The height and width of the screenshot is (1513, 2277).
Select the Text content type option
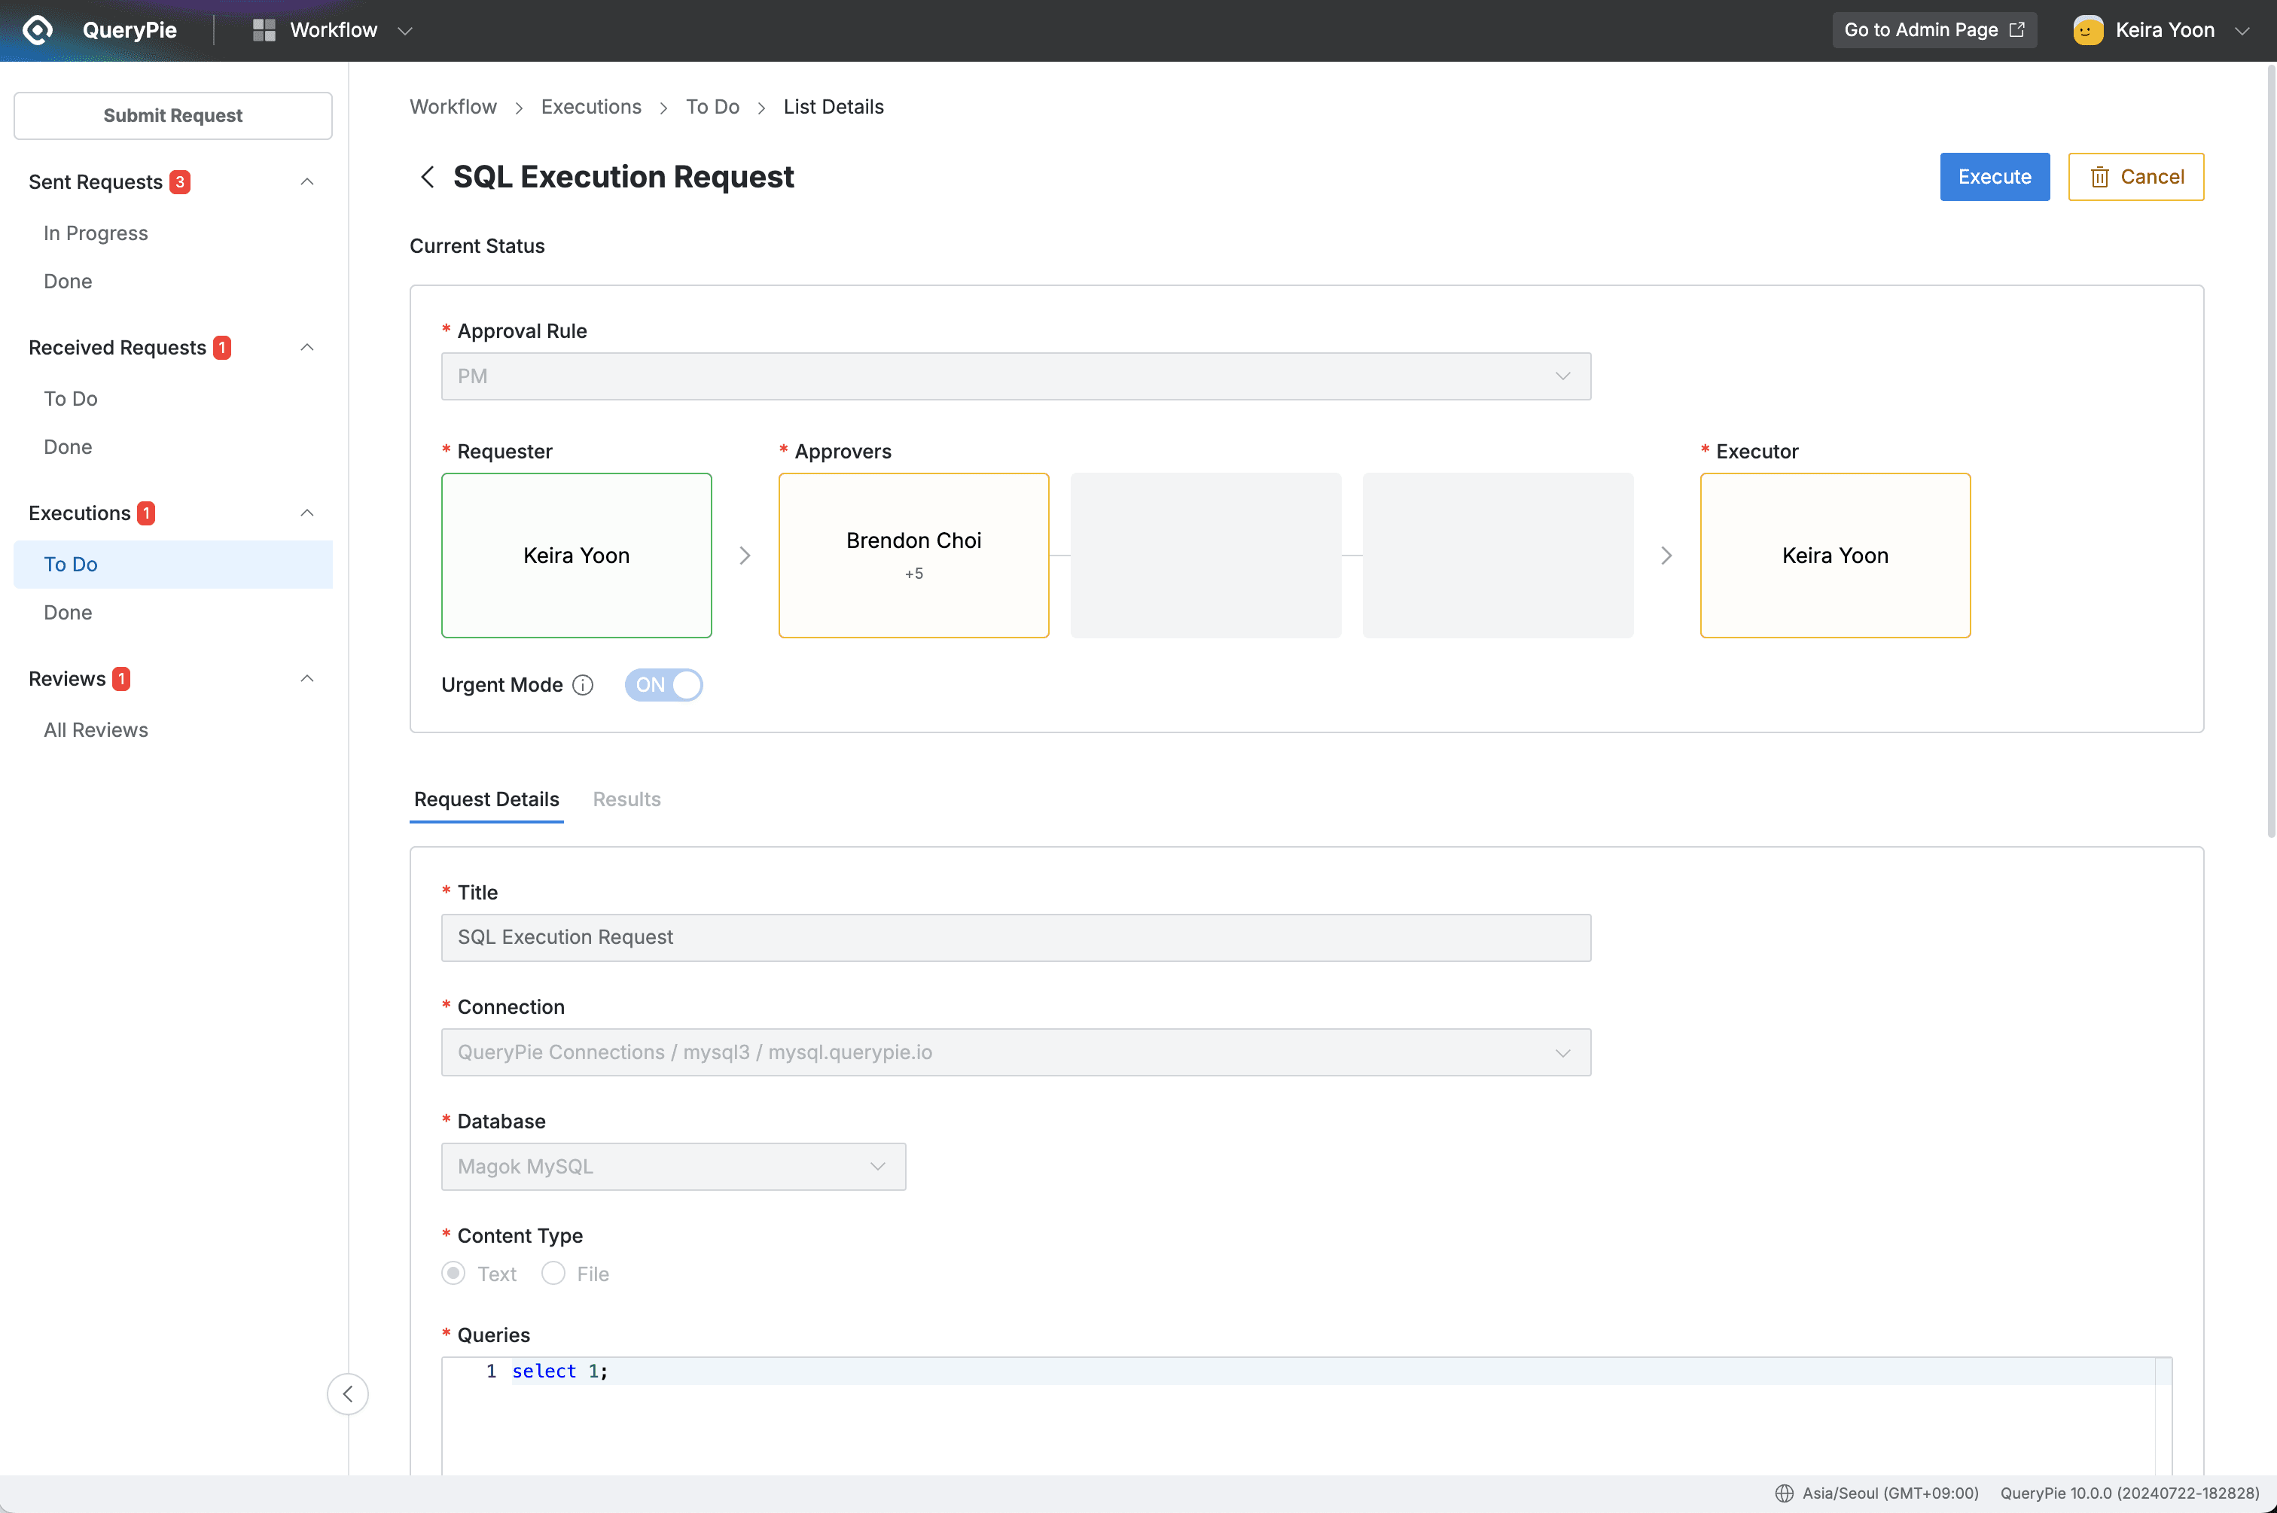(453, 1274)
